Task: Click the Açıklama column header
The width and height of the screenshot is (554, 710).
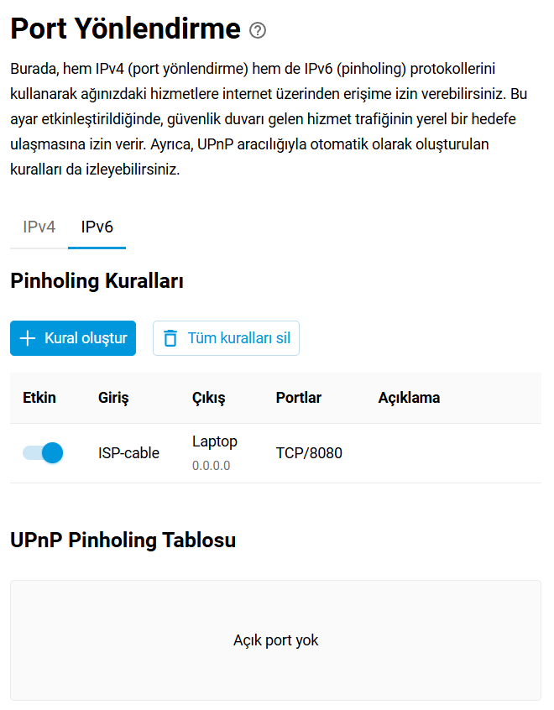Action: pyautogui.click(x=409, y=398)
